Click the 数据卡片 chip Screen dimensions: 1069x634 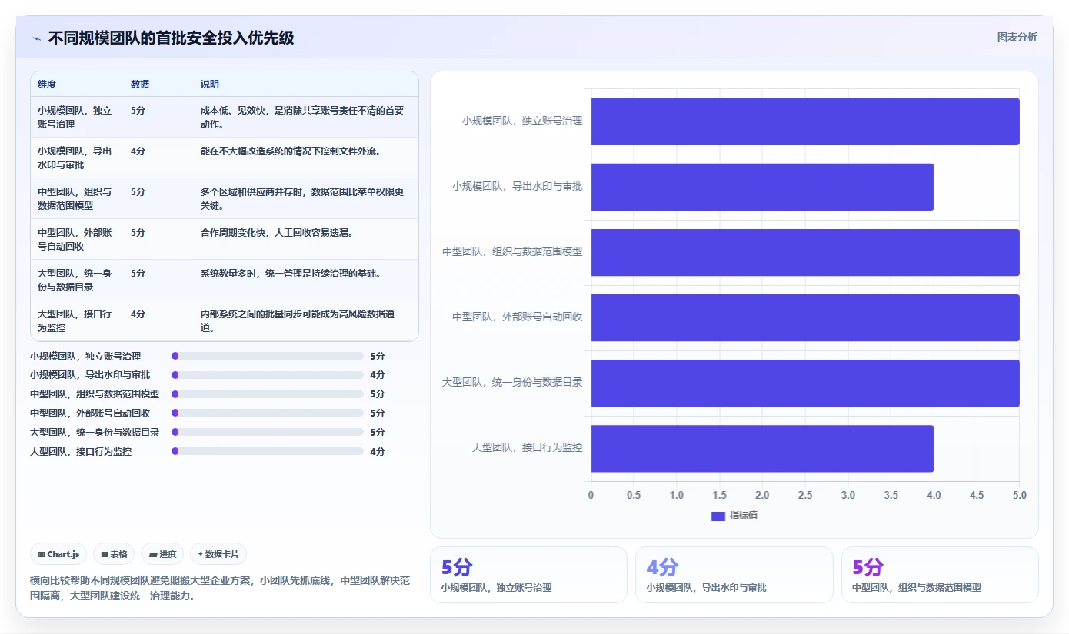coord(218,554)
